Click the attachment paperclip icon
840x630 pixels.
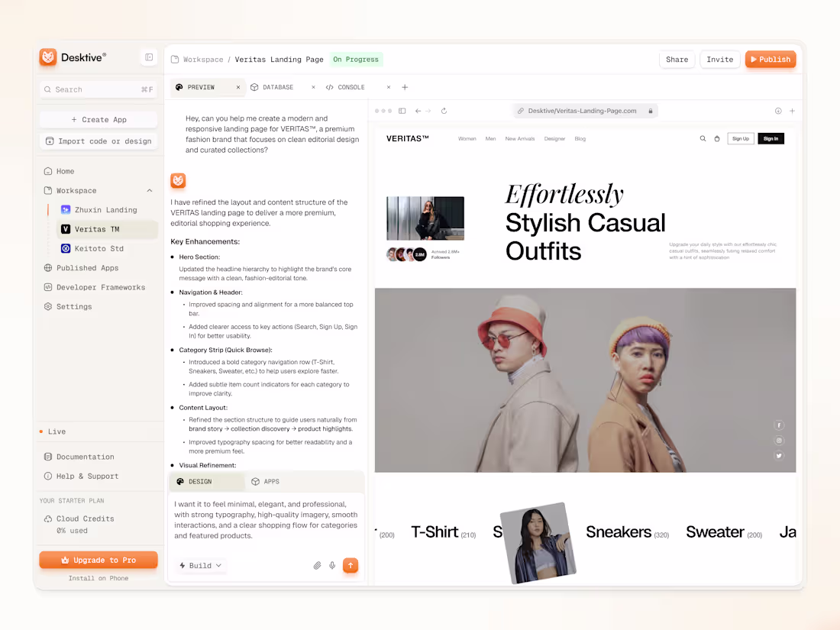click(x=317, y=566)
